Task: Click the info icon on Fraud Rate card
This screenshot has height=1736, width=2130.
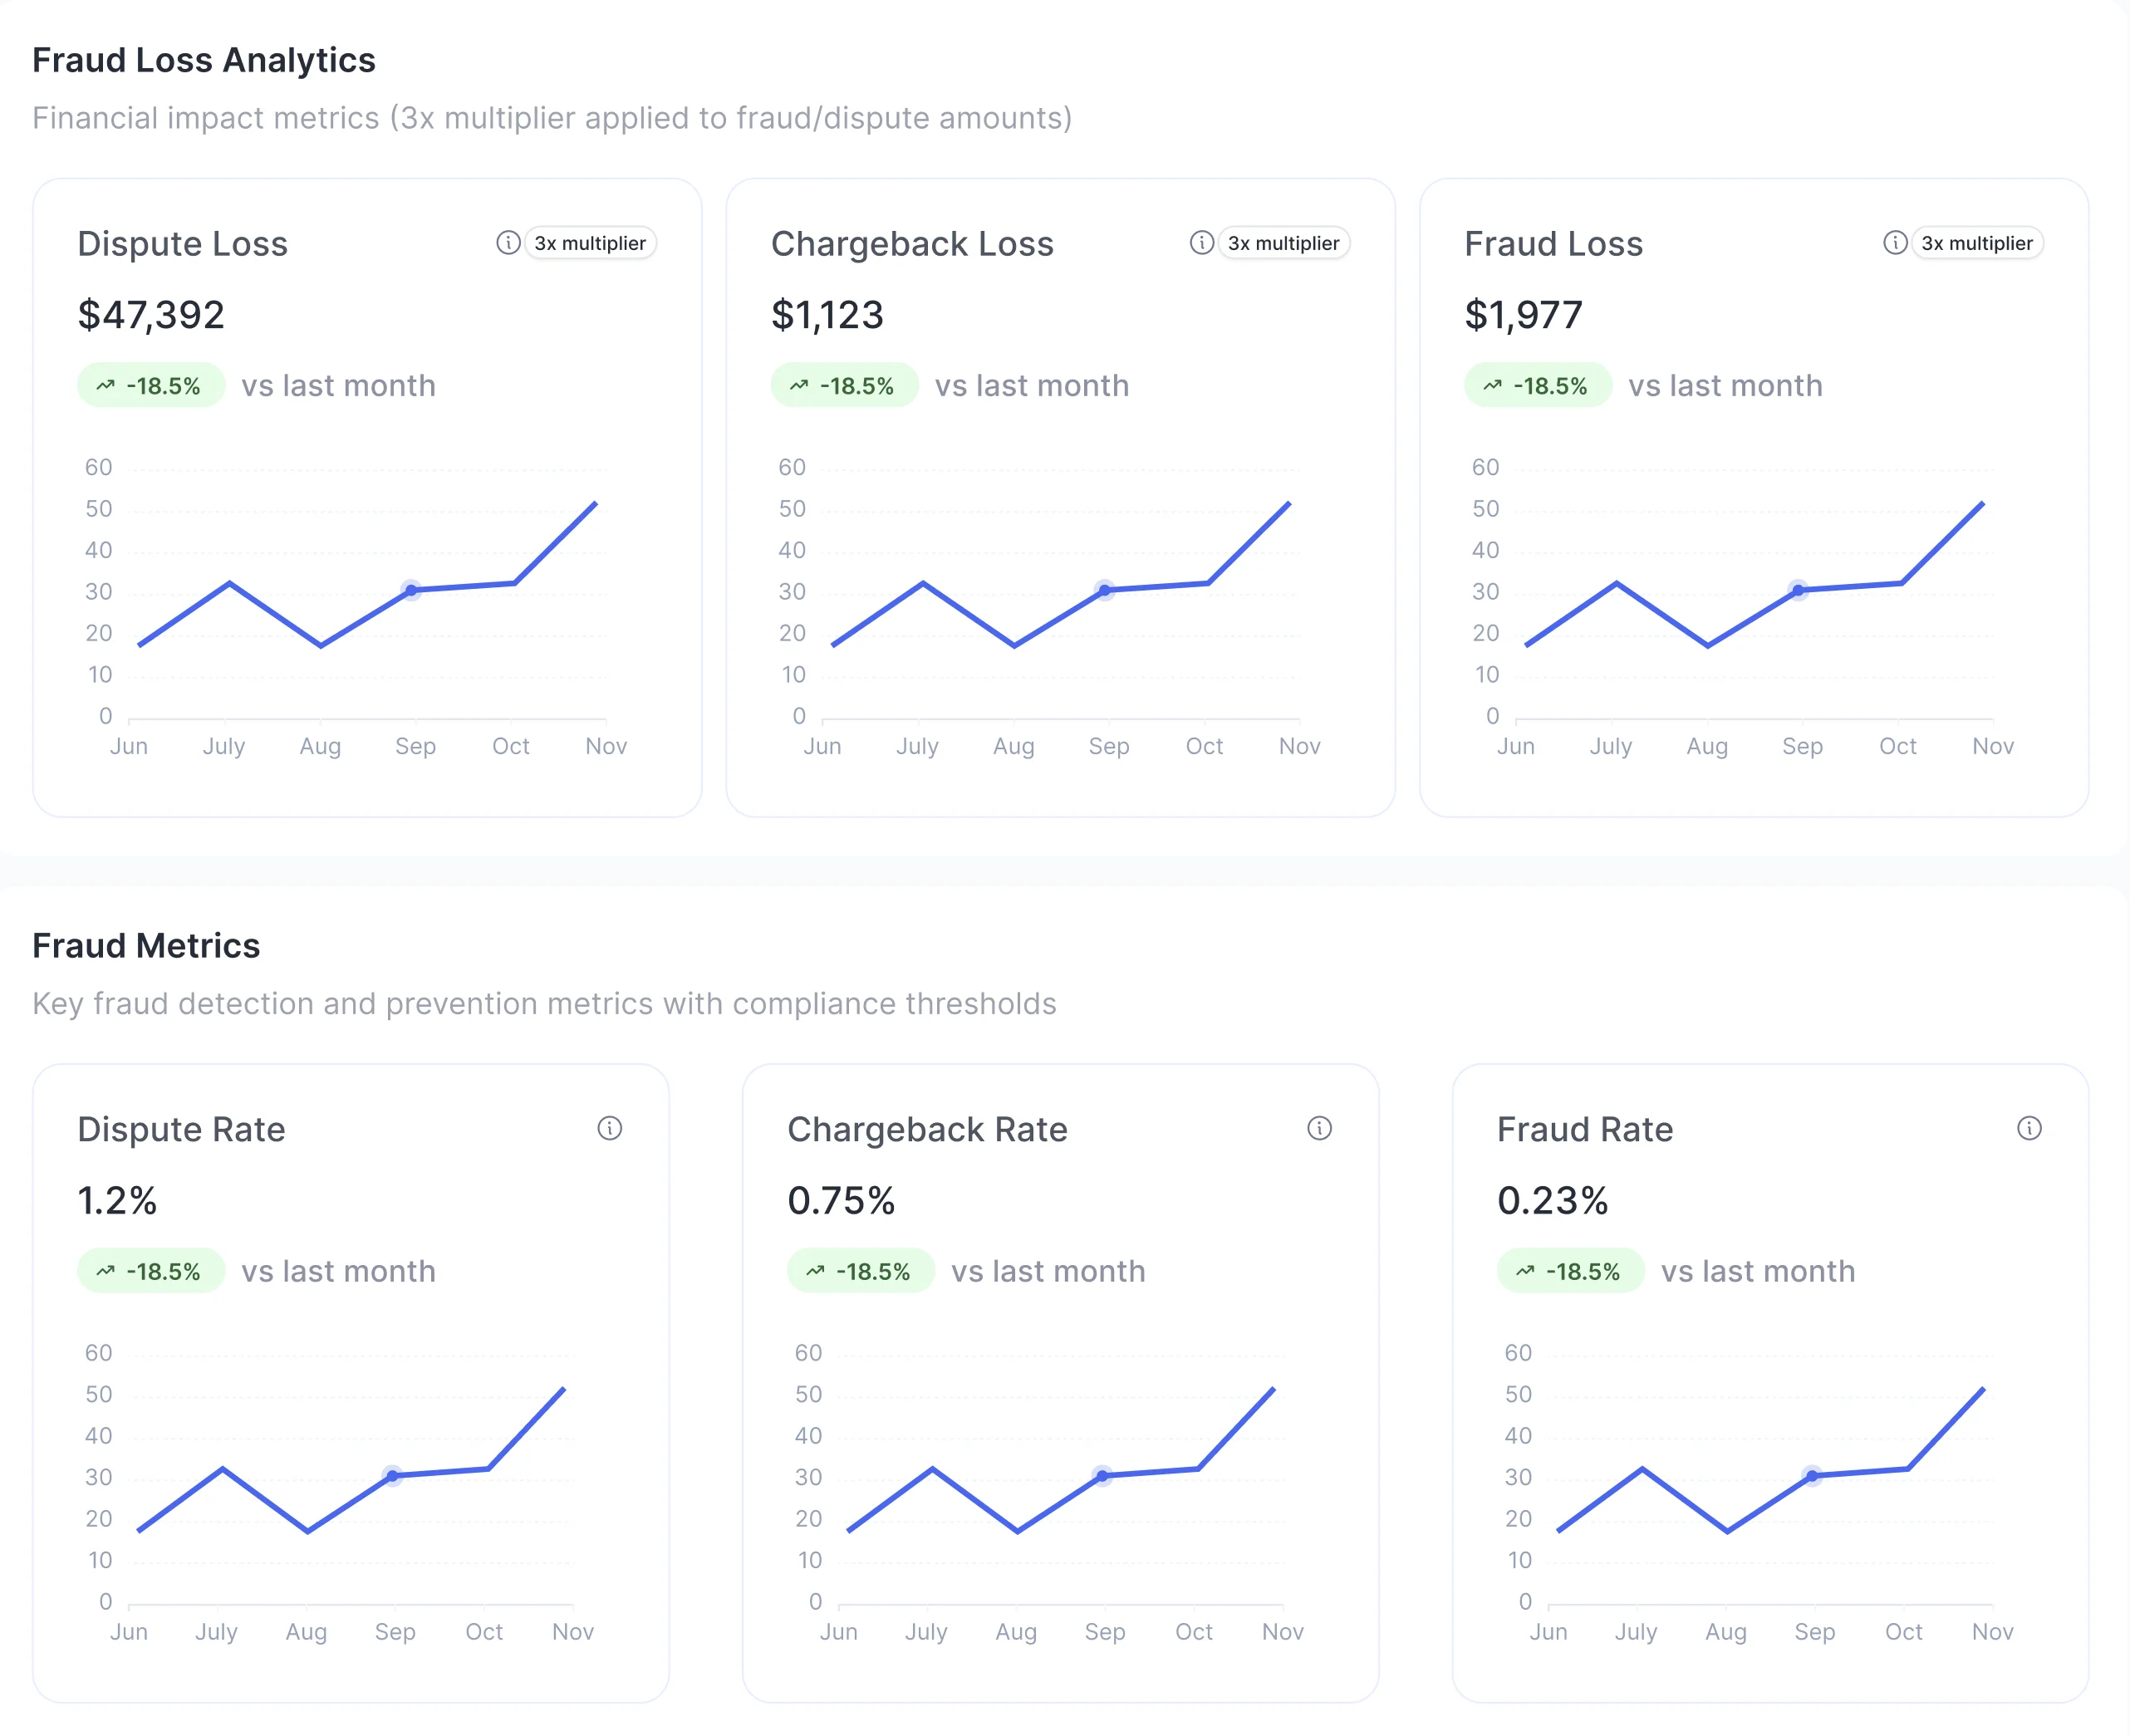Action: click(2030, 1128)
